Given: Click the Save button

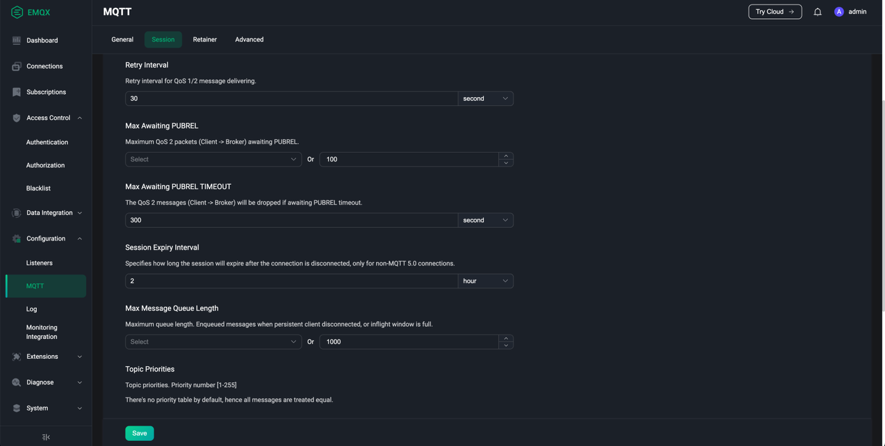Looking at the screenshot, I should click(x=140, y=433).
